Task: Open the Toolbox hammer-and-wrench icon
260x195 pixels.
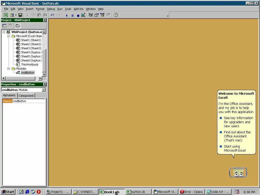Action: [x=108, y=15]
